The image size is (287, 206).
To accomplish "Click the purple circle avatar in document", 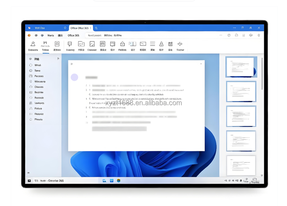I will point(74,77).
